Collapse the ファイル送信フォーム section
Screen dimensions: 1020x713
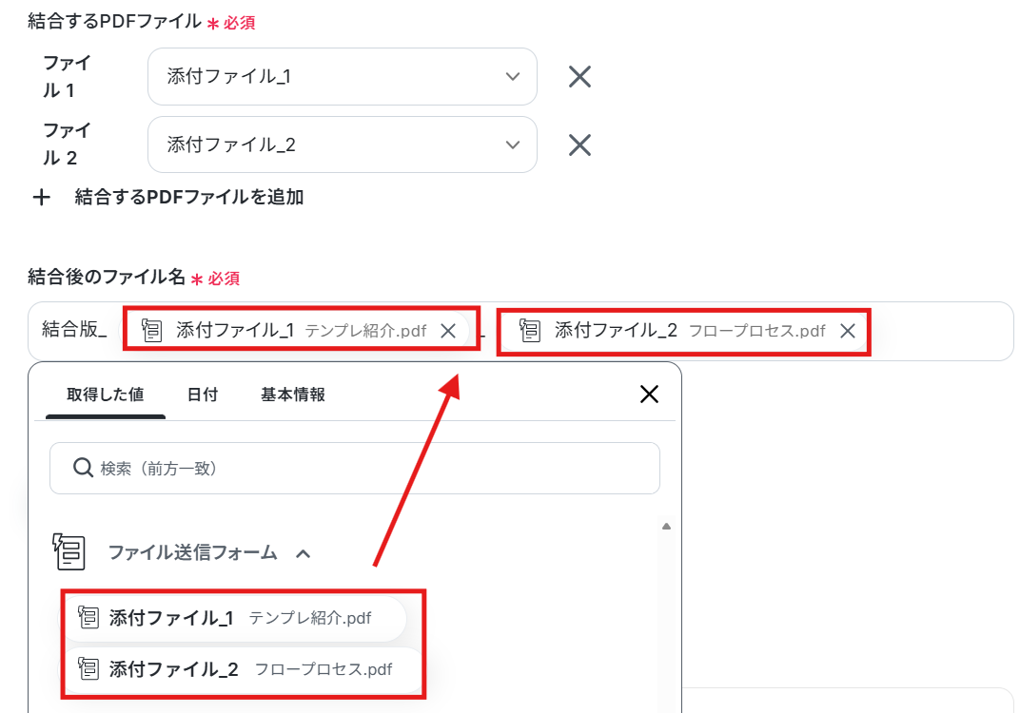click(304, 553)
